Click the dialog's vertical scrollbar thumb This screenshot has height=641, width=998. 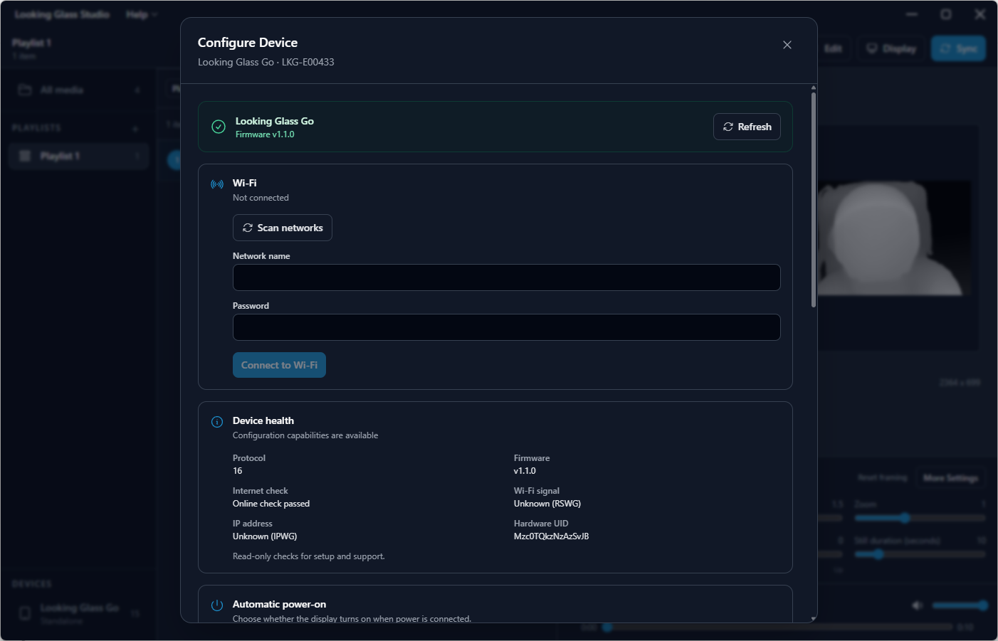(x=814, y=199)
